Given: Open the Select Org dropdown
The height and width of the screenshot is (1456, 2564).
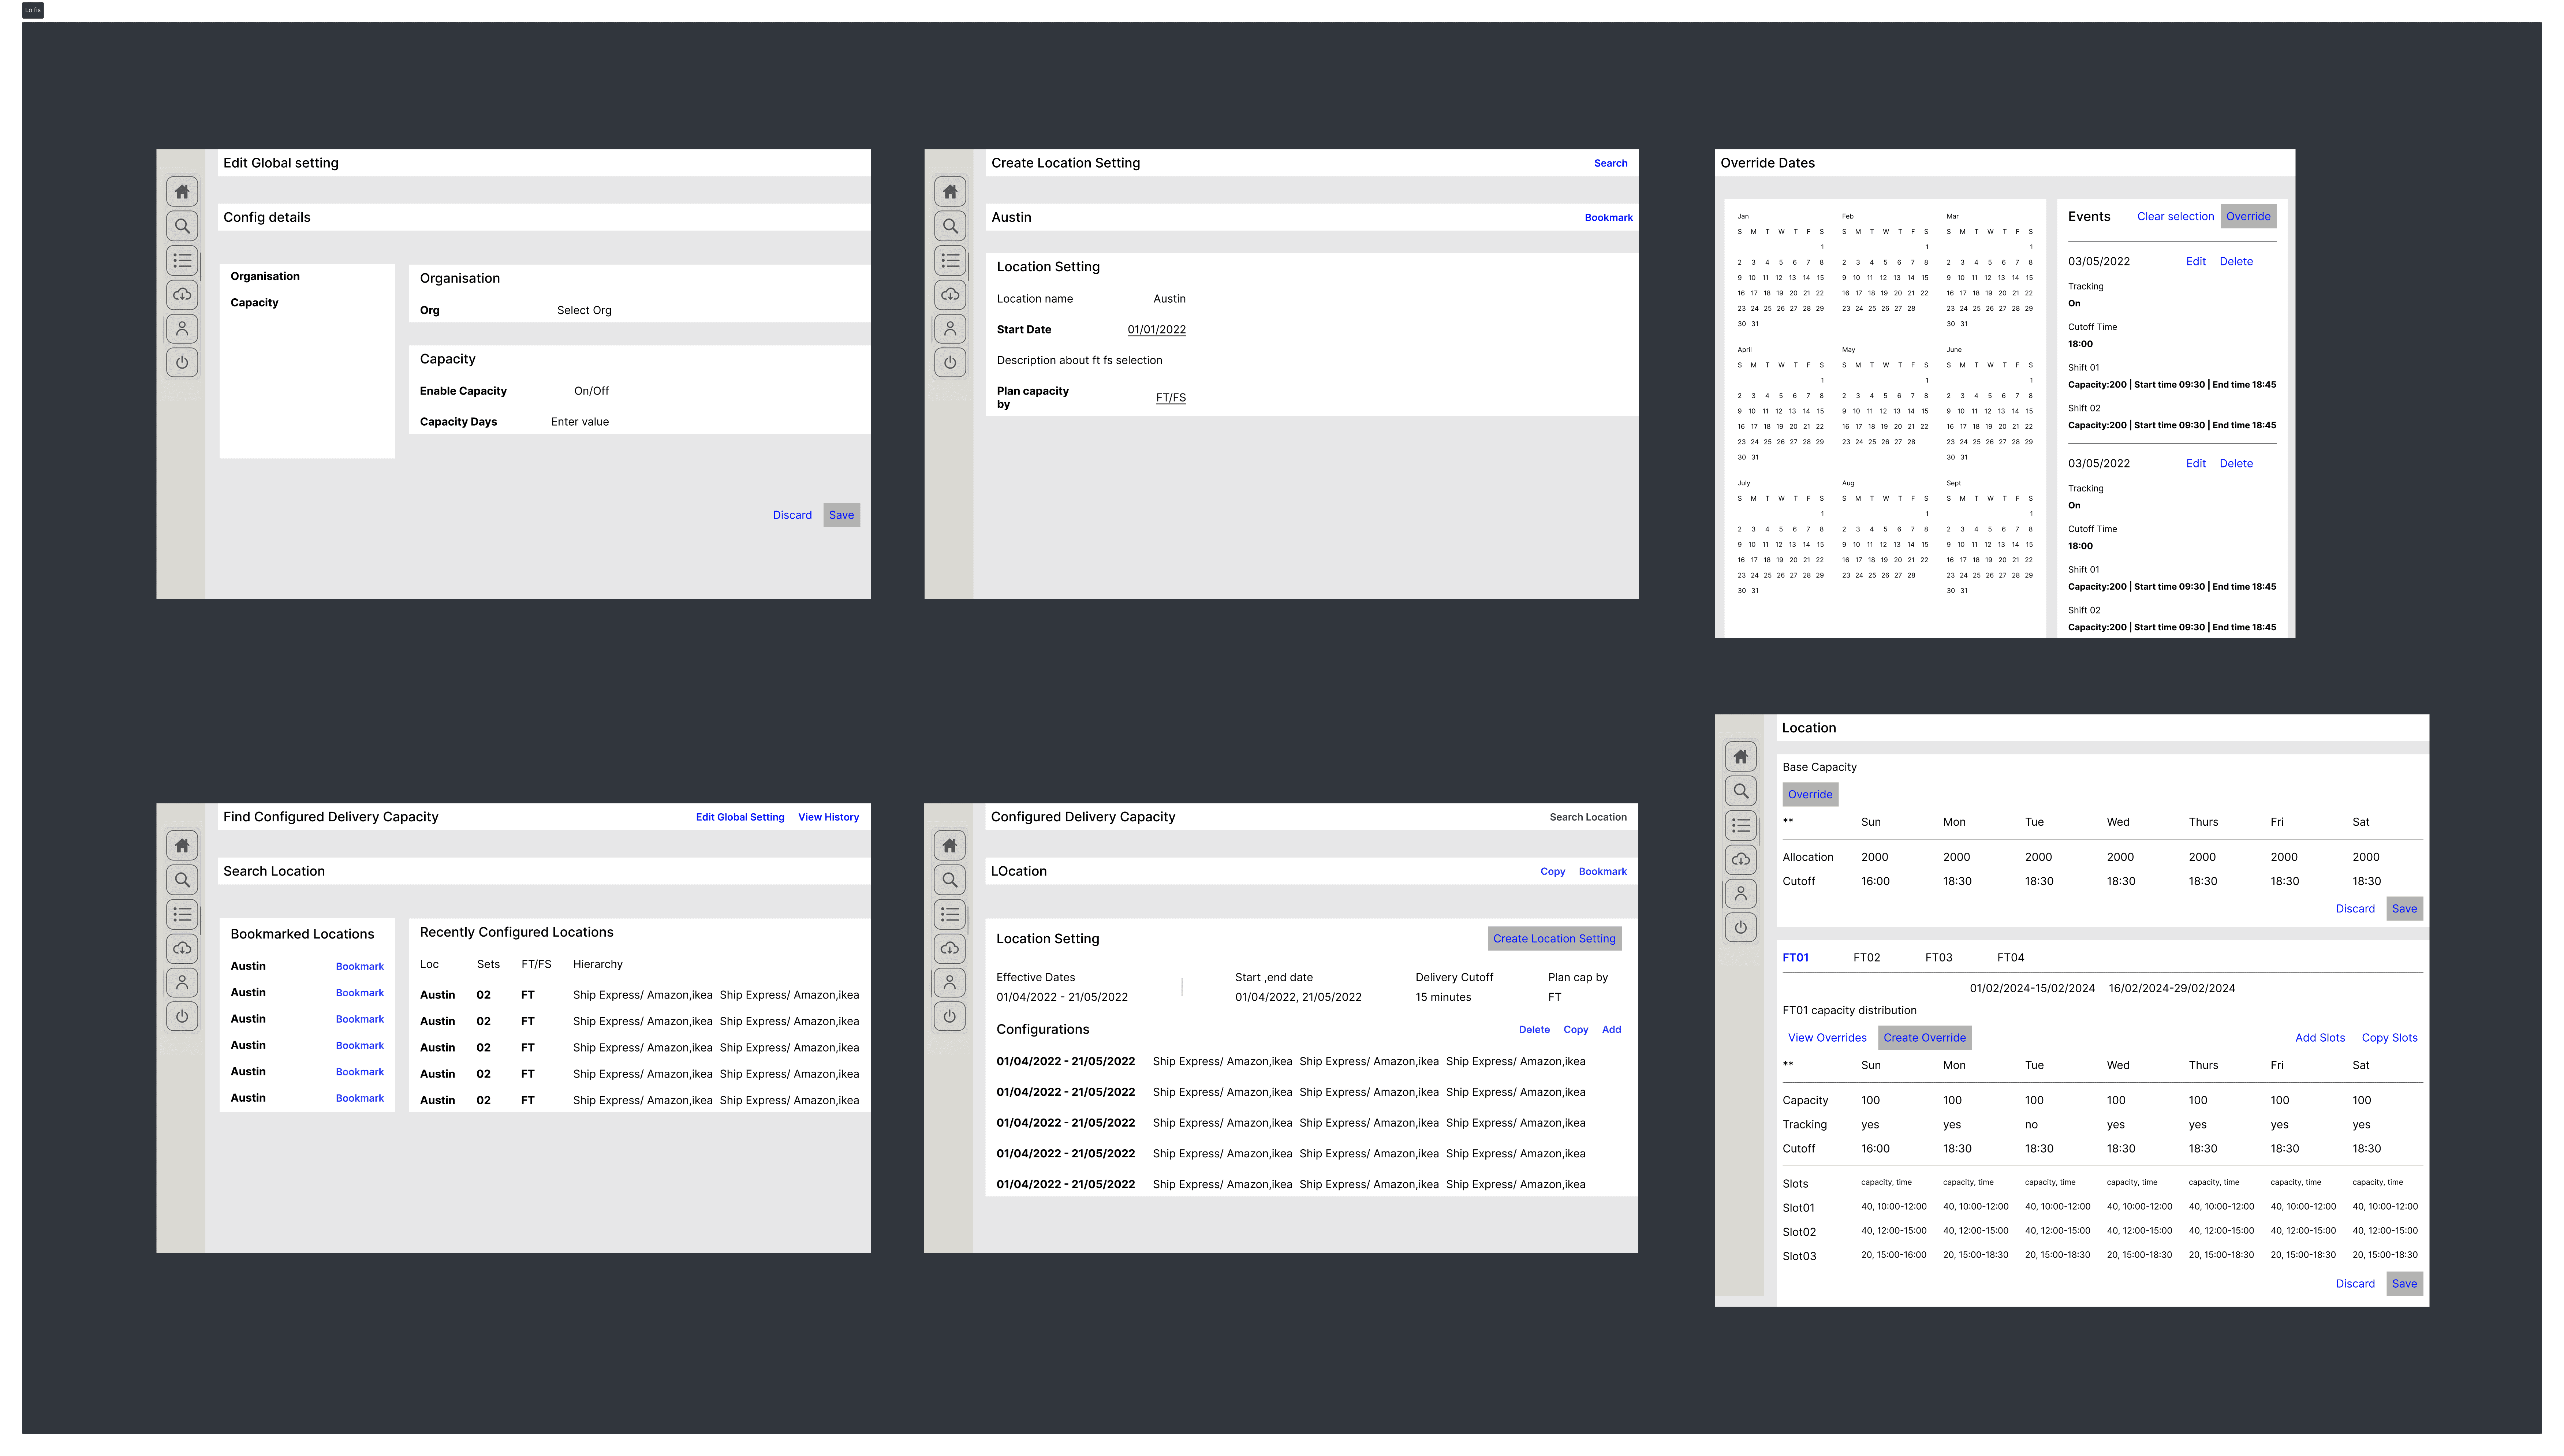Looking at the screenshot, I should tap(584, 310).
